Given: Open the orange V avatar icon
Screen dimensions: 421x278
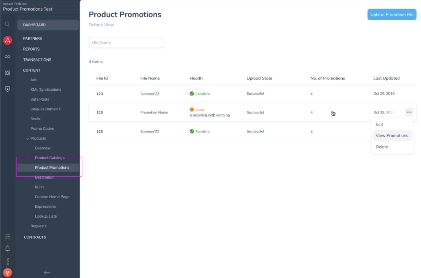Looking at the screenshot, I should (x=7, y=272).
